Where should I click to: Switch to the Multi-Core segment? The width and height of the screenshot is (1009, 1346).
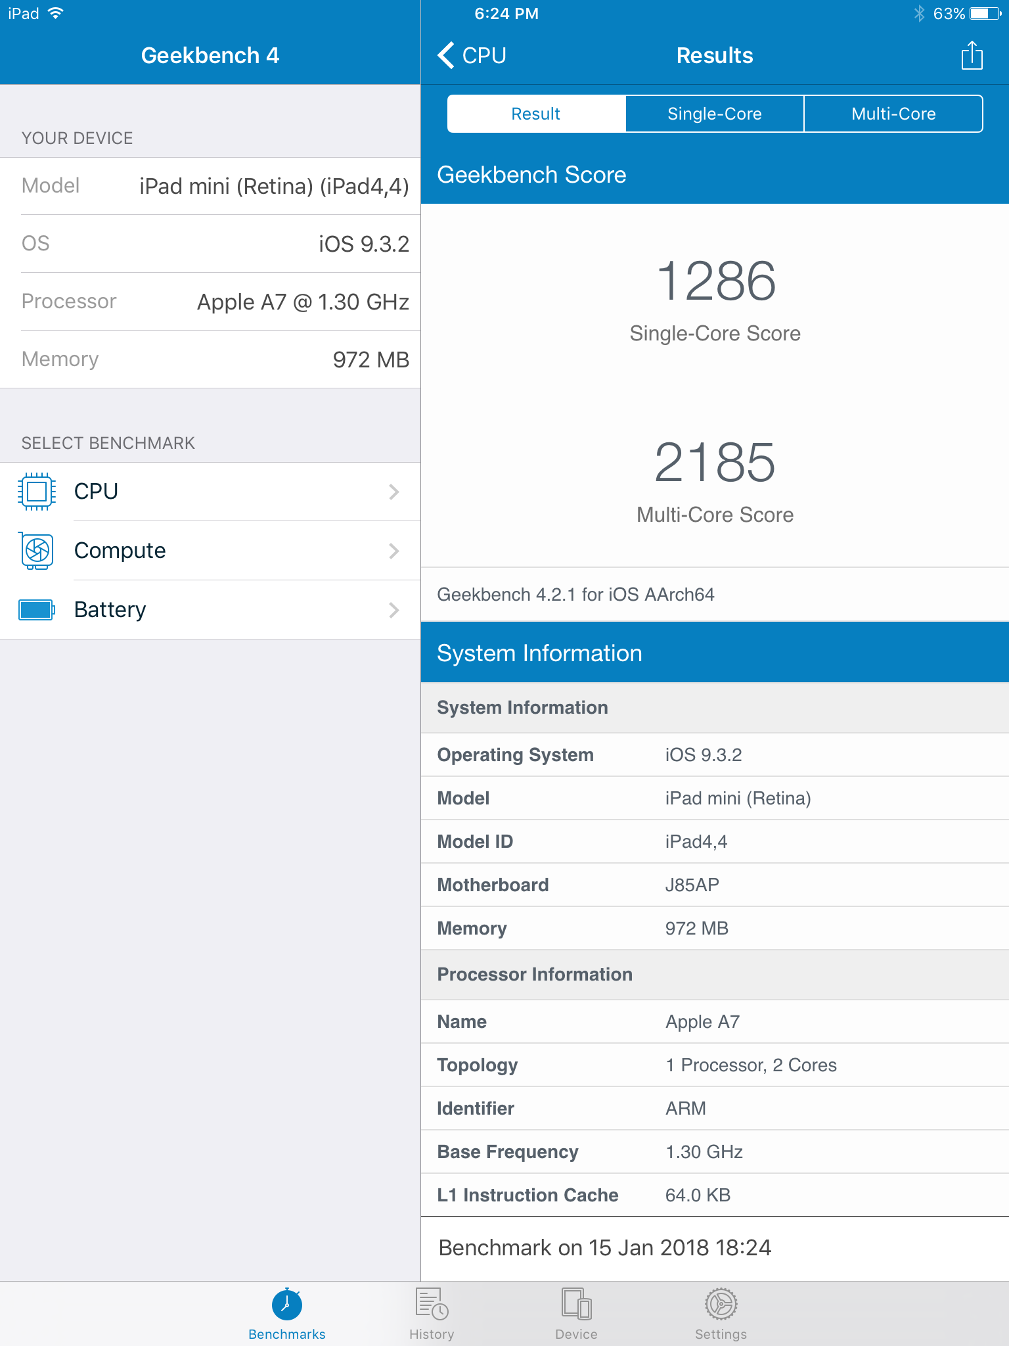[x=893, y=114]
